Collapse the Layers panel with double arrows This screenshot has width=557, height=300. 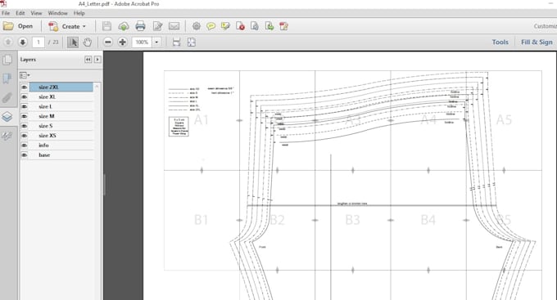(88, 60)
